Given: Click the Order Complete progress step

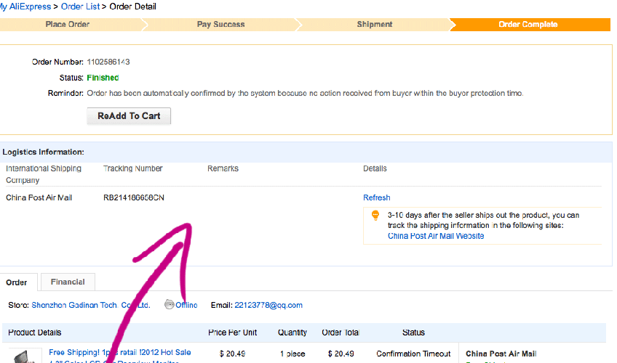Looking at the screenshot, I should (x=528, y=25).
